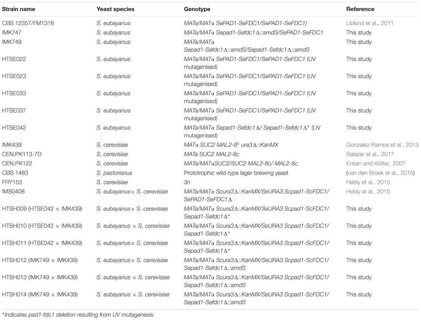Open the van den Broek et al., 2015 reference
The height and width of the screenshot is (320, 421).
tap(381, 173)
